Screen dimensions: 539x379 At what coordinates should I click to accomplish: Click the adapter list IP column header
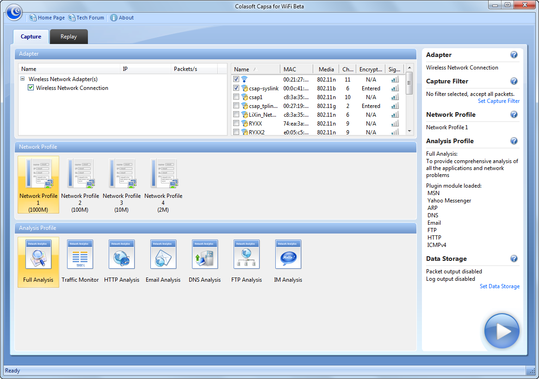click(x=145, y=69)
